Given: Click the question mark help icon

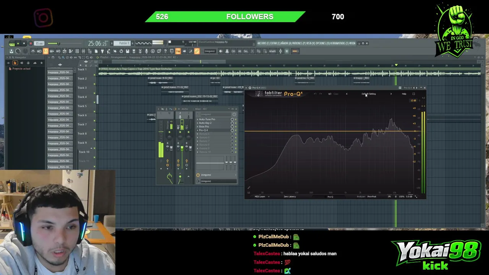Looking at the screenshot, I should click(x=165, y=51).
